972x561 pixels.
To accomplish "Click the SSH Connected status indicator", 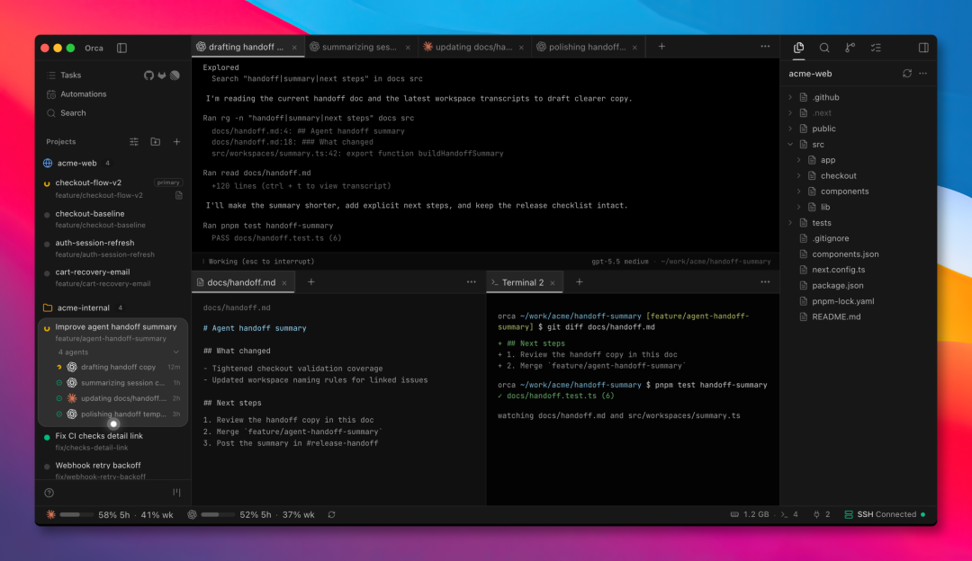I will click(x=885, y=514).
